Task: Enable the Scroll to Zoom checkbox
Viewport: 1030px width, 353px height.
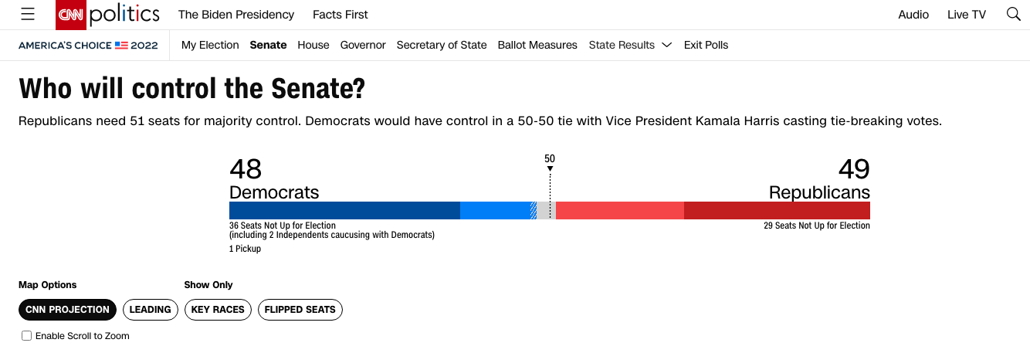Action: click(27, 336)
